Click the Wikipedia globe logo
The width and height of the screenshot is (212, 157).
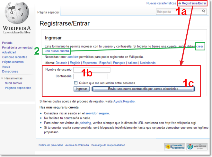coord(17,13)
